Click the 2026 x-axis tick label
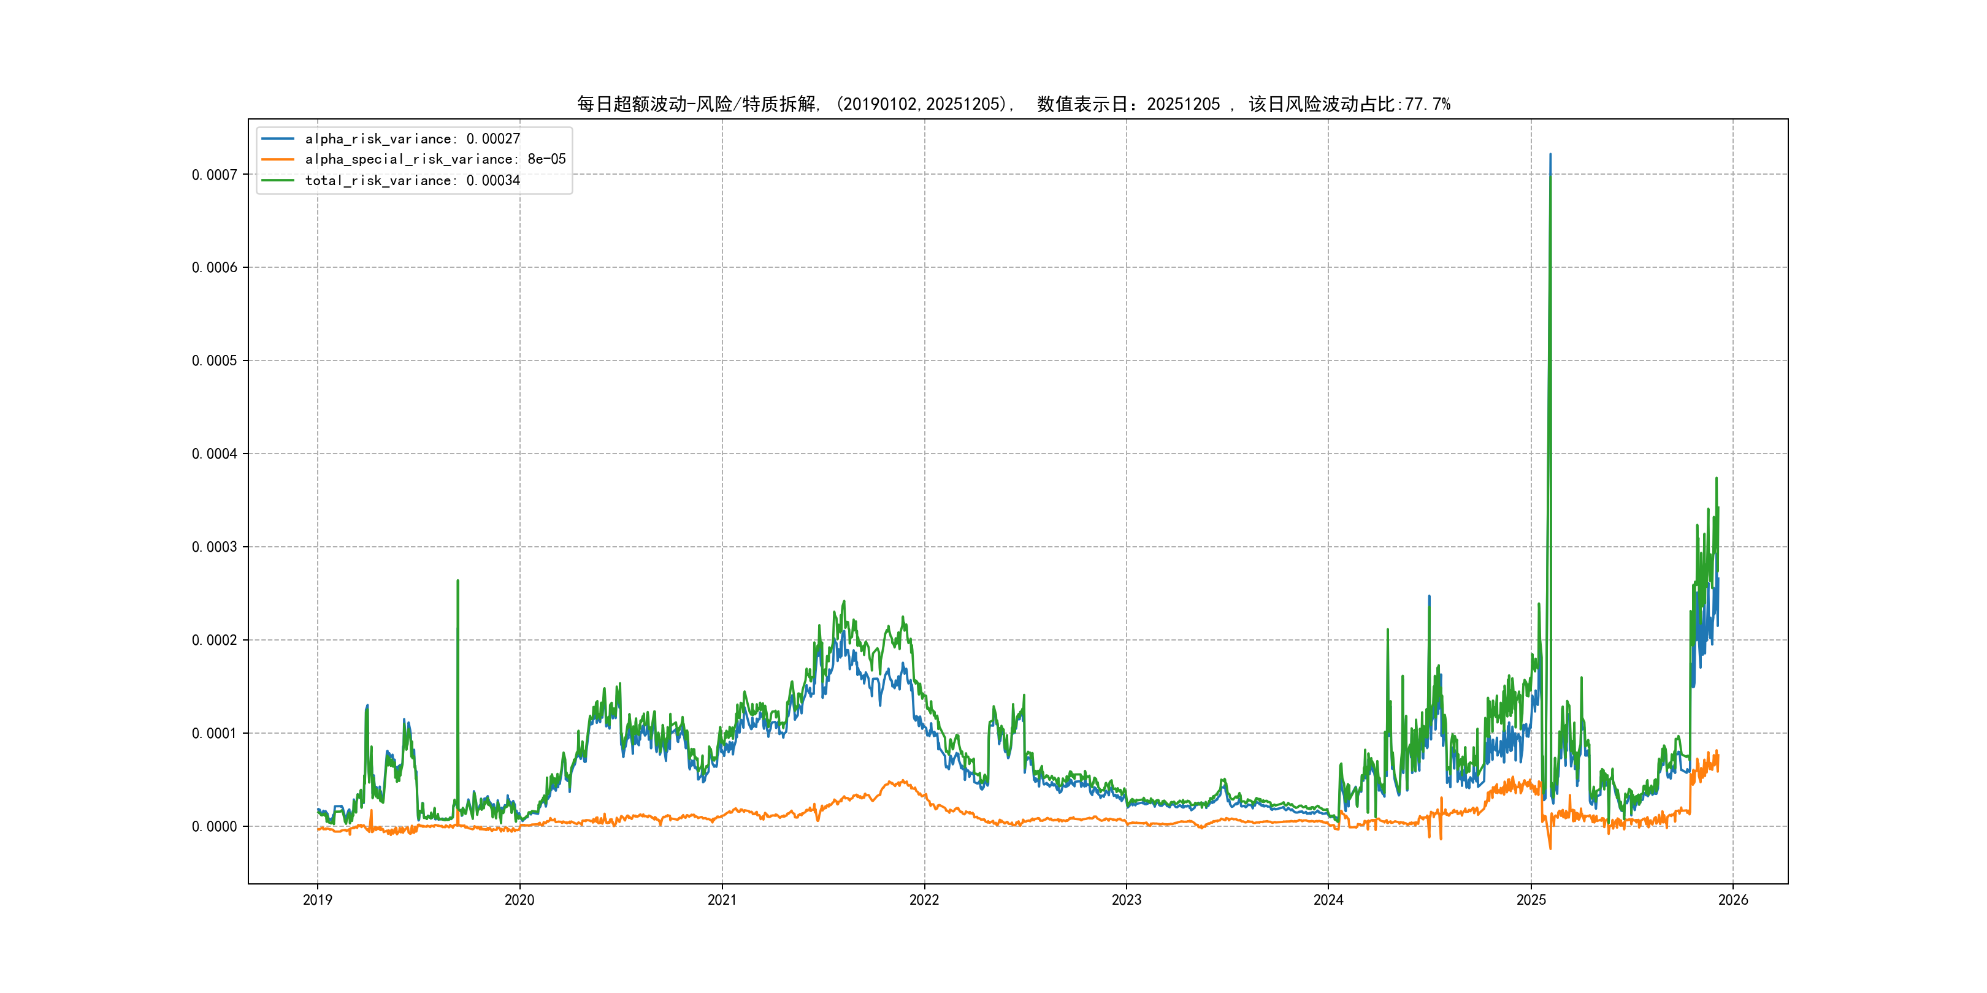Image resolution: width=1987 pixels, height=993 pixels. click(1733, 900)
